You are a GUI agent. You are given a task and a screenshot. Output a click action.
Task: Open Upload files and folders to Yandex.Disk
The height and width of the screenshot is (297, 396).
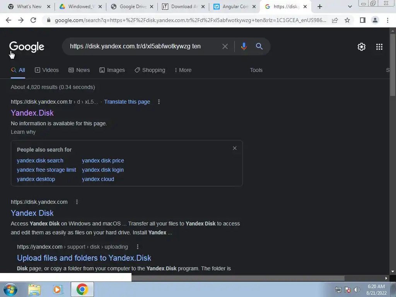pyautogui.click(x=84, y=258)
